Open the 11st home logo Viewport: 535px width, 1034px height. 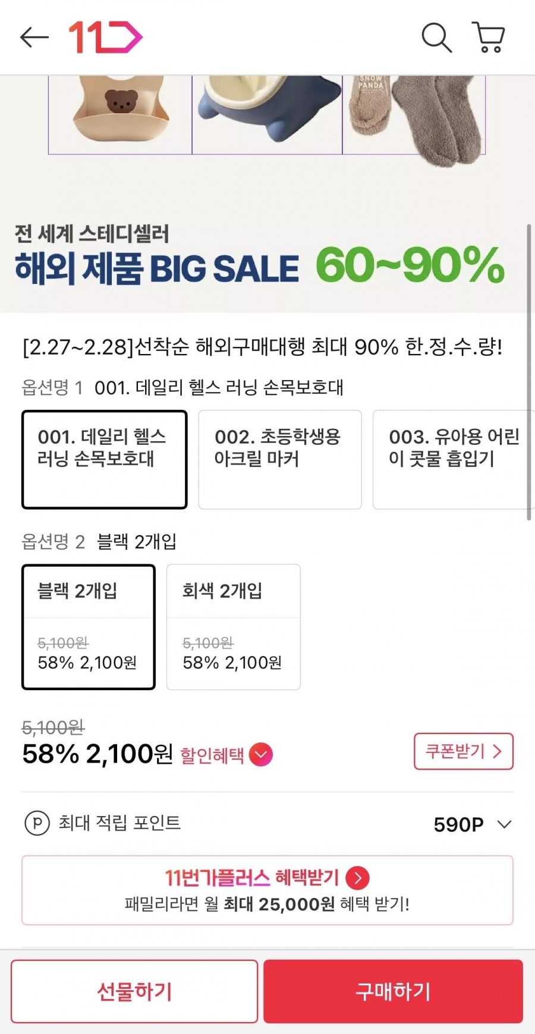click(x=105, y=37)
